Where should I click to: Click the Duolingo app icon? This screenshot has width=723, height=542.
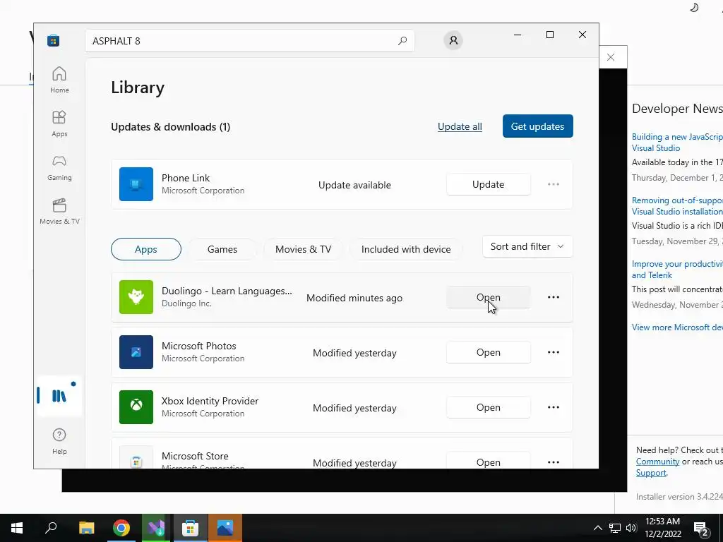136,297
